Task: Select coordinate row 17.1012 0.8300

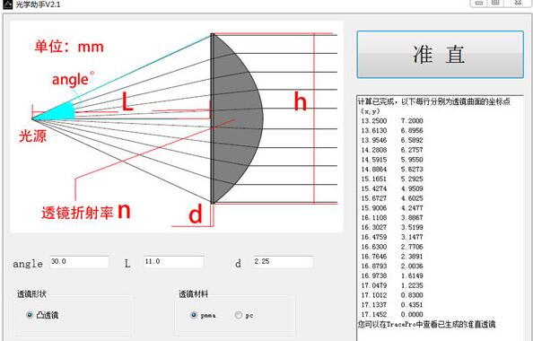Action: pyautogui.click(x=392, y=295)
